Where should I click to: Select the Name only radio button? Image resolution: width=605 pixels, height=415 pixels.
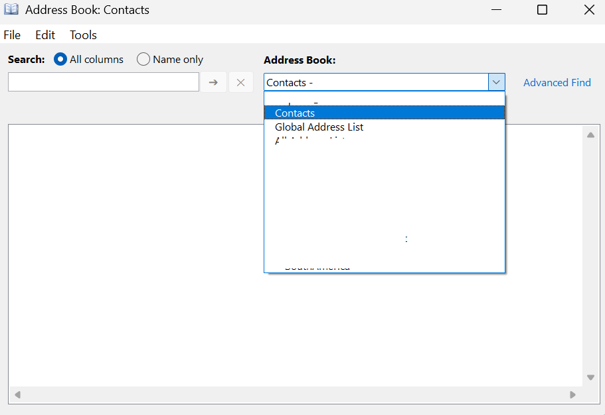click(x=143, y=60)
